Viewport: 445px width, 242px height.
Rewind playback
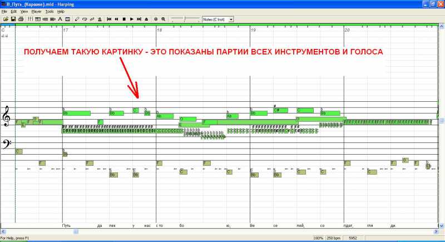coord(116,19)
